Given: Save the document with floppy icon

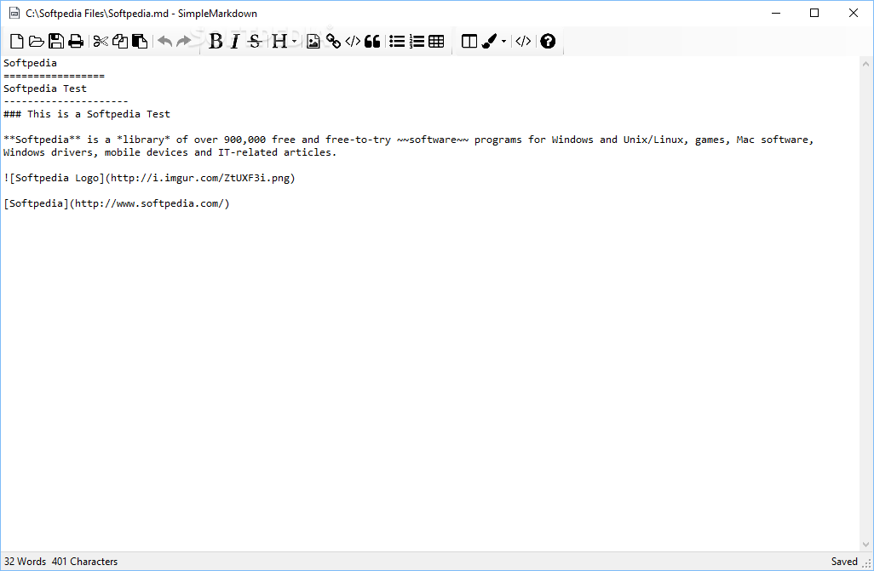Looking at the screenshot, I should pos(55,41).
